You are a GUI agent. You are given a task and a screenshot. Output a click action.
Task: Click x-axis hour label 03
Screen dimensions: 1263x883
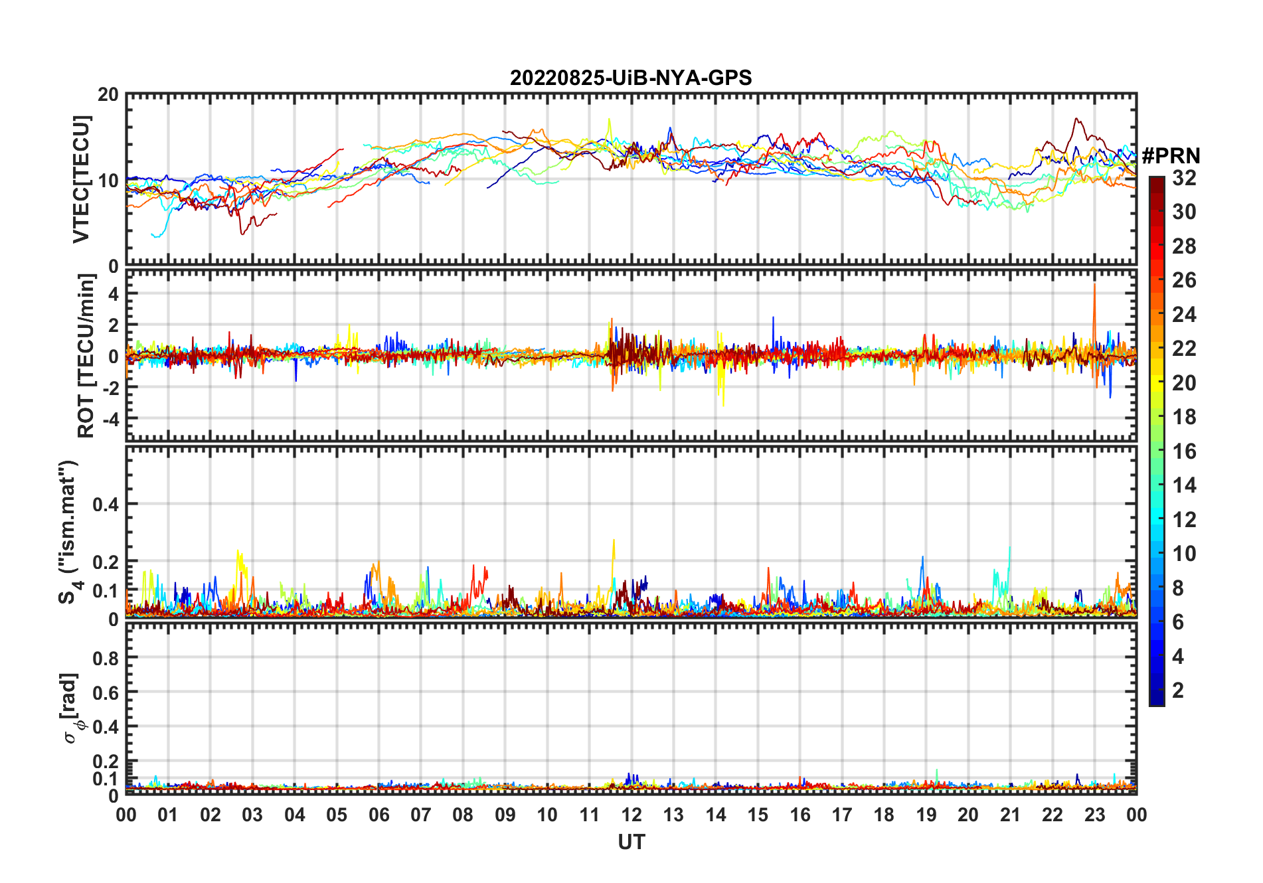point(252,815)
